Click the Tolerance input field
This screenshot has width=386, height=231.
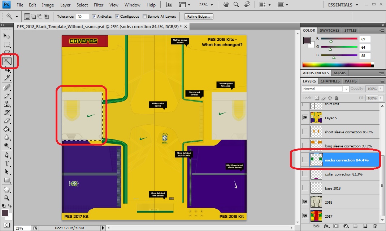(82, 17)
